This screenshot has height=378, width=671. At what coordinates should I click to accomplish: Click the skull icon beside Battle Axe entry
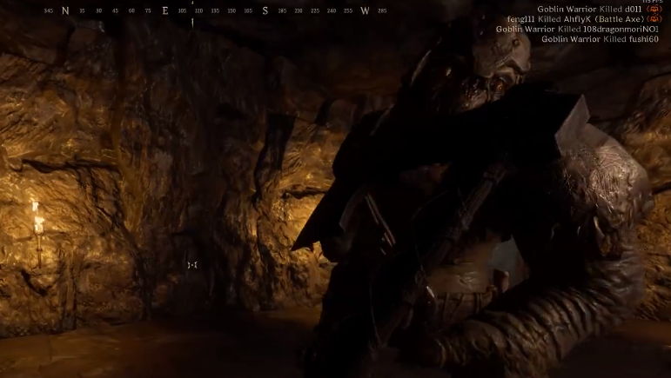click(x=654, y=19)
